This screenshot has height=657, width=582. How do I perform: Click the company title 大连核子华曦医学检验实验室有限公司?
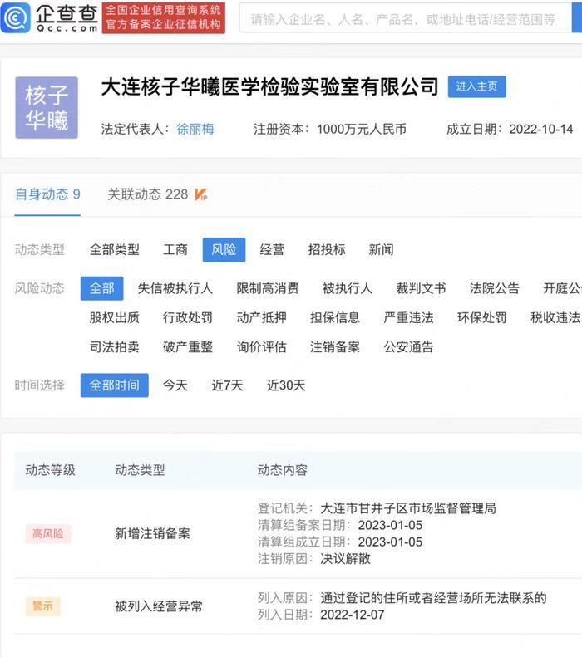[x=269, y=86]
